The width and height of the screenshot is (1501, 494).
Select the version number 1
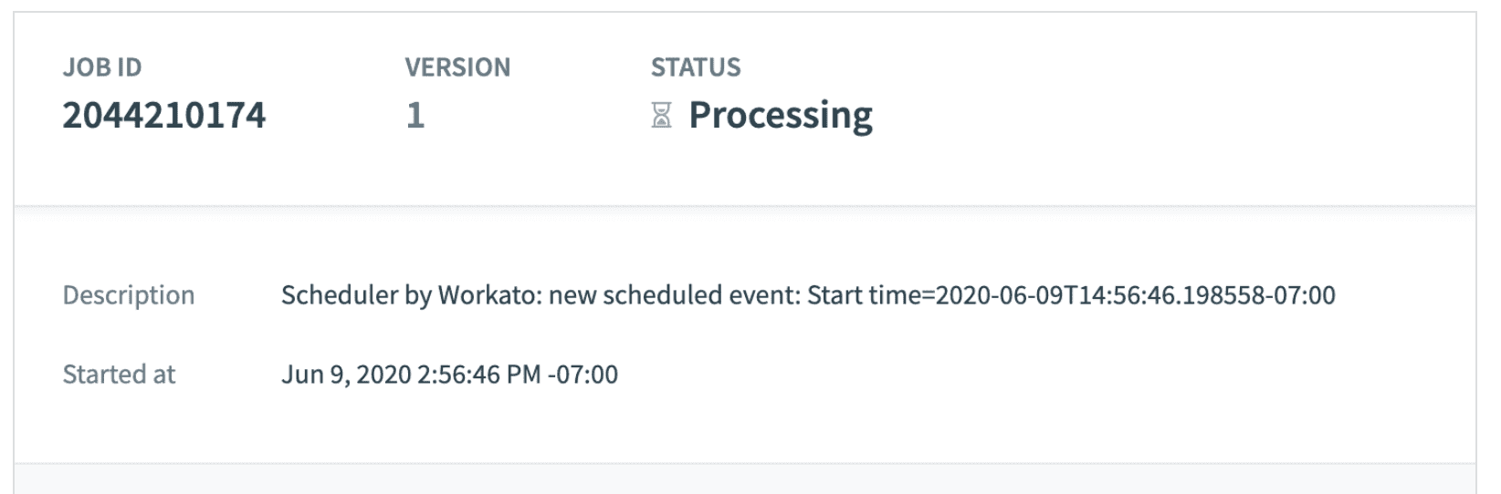click(x=415, y=116)
